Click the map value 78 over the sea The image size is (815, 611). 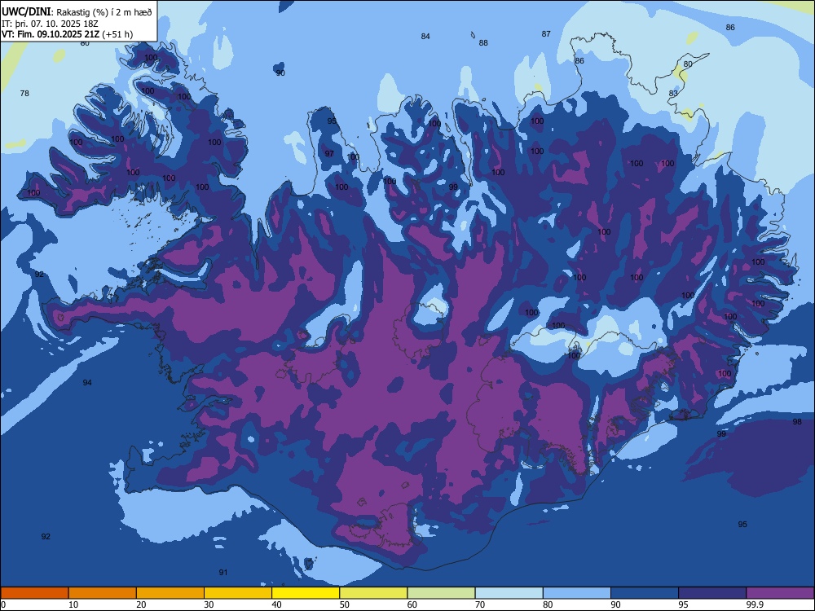pos(24,94)
